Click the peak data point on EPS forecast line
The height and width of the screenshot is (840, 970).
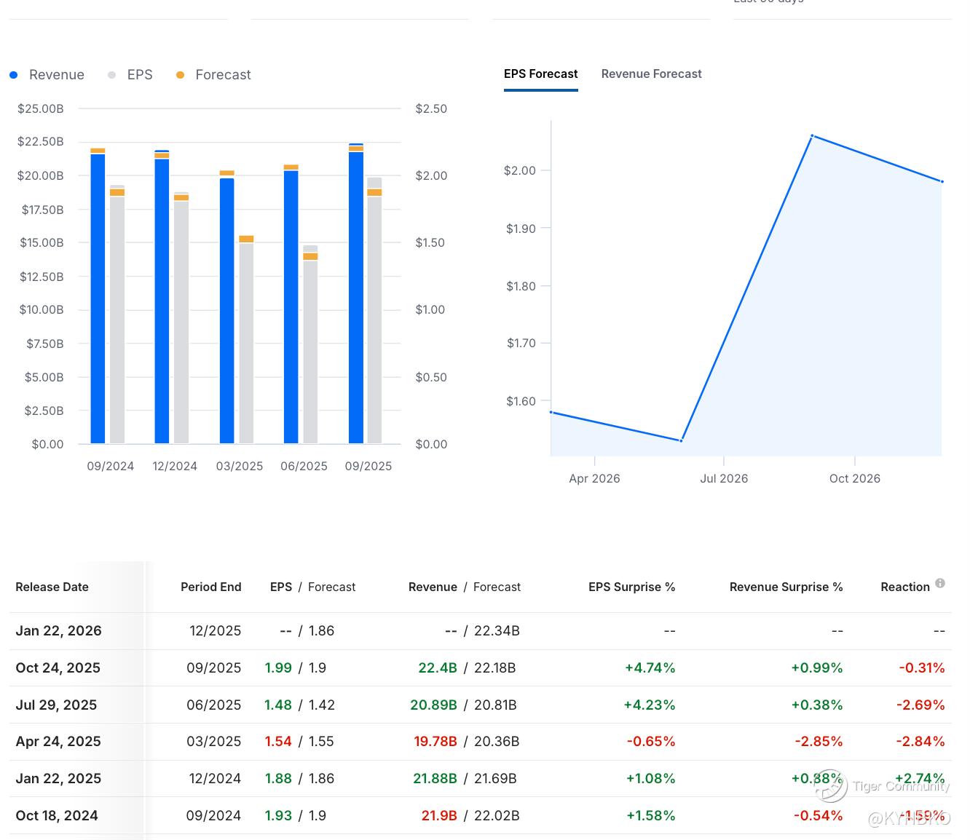813,136
